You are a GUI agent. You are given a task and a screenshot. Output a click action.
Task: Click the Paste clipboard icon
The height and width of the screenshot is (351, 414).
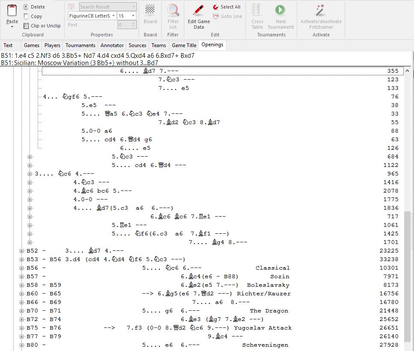click(x=12, y=11)
